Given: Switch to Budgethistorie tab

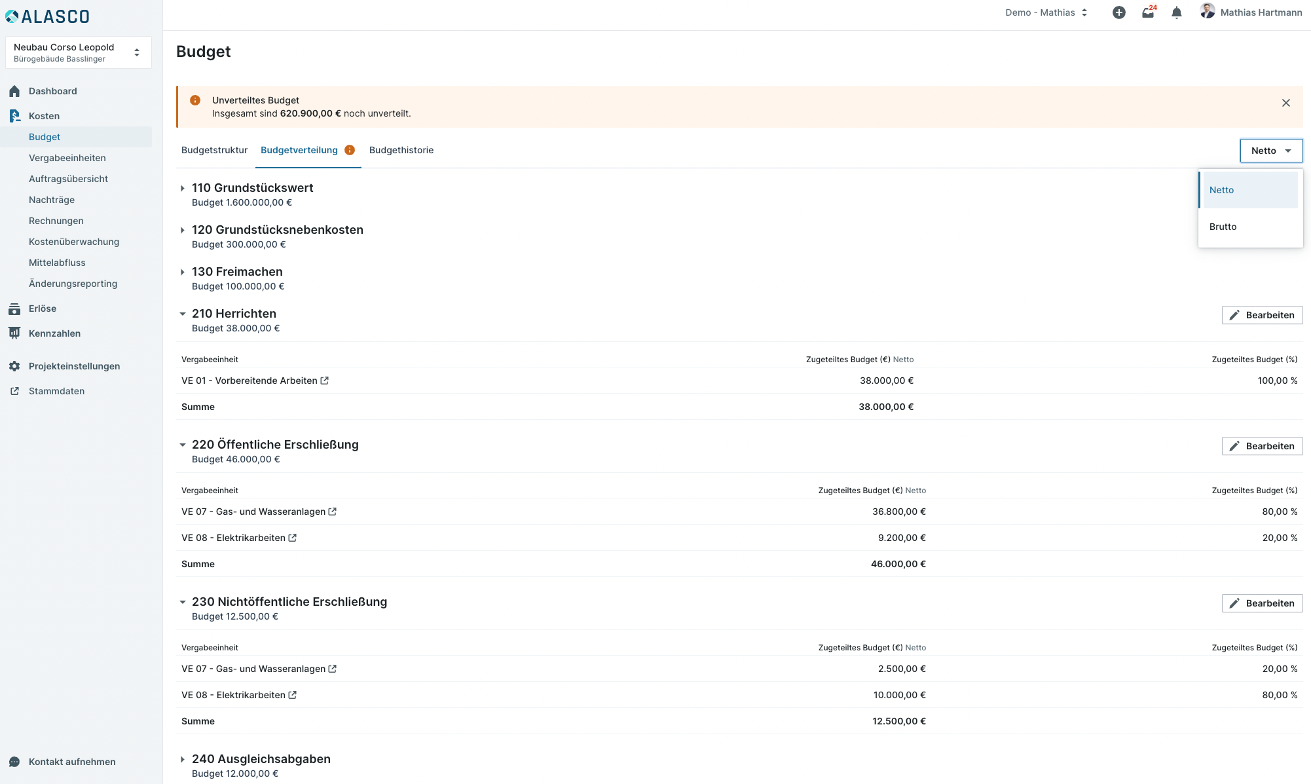Looking at the screenshot, I should 401,150.
